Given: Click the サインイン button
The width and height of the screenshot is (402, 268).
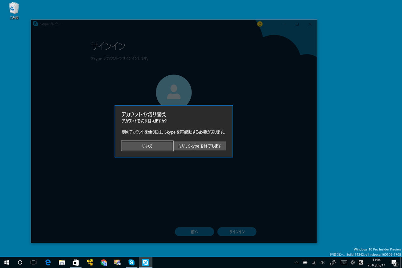Looking at the screenshot, I should pyautogui.click(x=237, y=232).
